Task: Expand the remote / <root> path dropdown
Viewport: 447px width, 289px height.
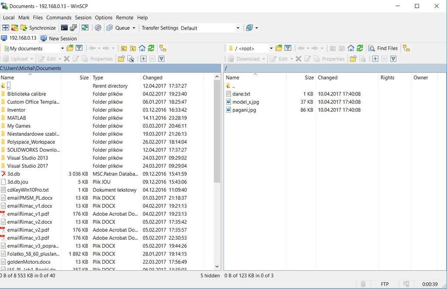Action: 271,48
